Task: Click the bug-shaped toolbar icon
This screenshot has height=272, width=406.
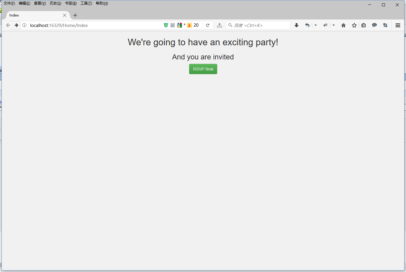Action: (325, 25)
